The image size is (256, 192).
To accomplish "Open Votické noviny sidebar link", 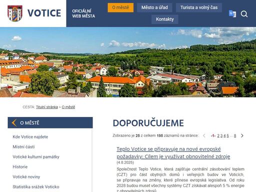I will coord(26,177).
